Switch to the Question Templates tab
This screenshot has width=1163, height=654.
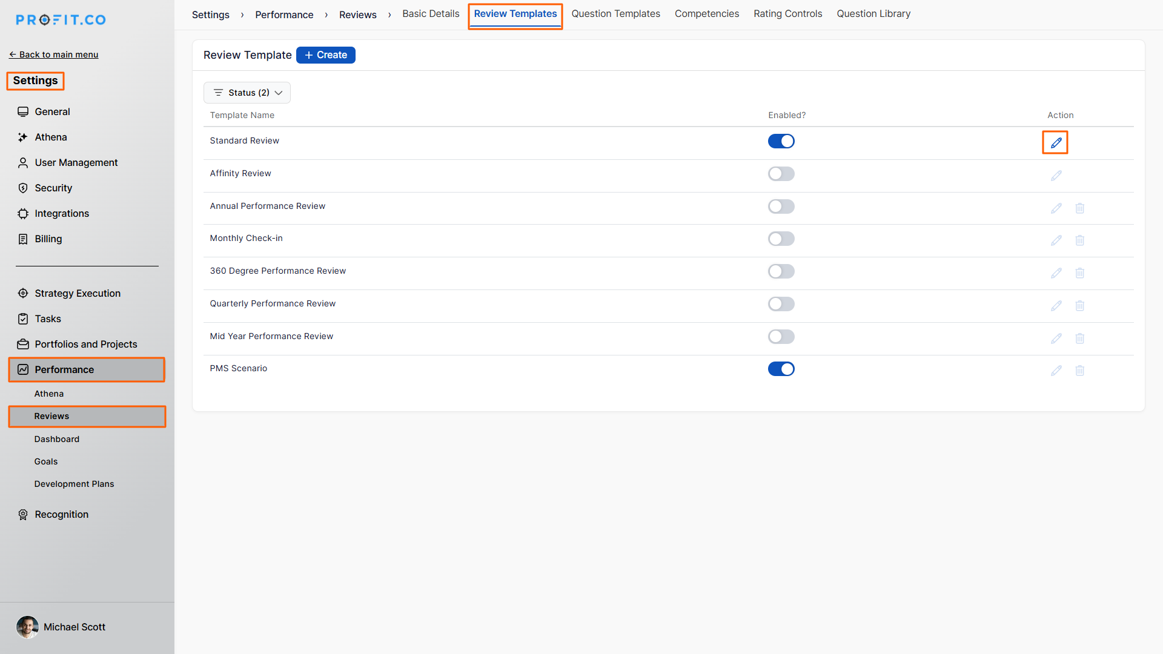[615, 14]
